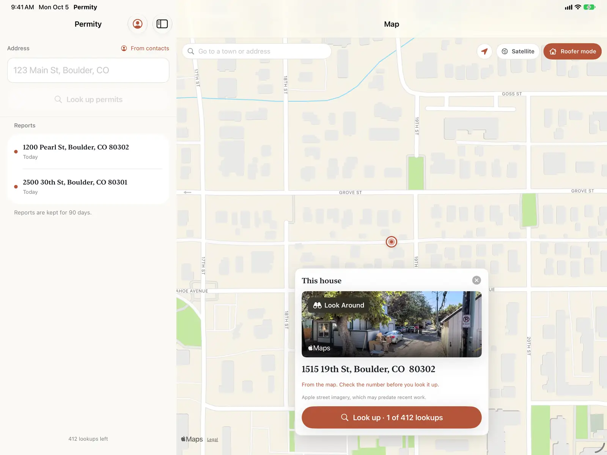Viewport: 607px width, 455px height.
Task: Switch map to Satellite view
Action: click(518, 51)
